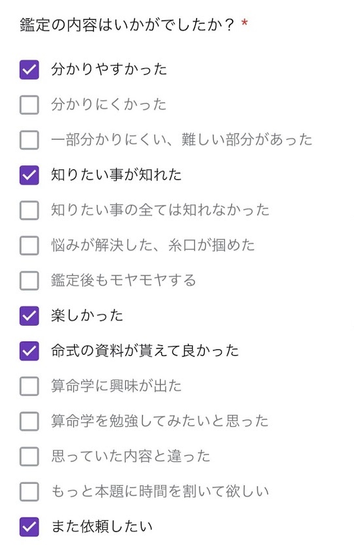Check the 算命学に興味が出た checkbox
The width and height of the screenshot is (354, 545).
pos(29,386)
